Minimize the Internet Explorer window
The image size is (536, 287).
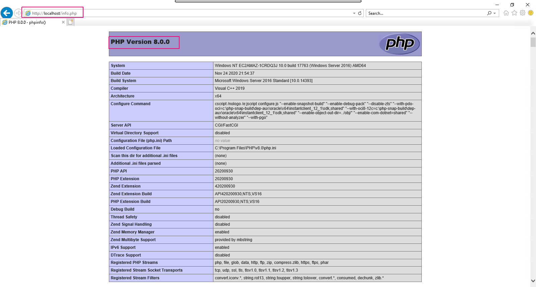(497, 5)
